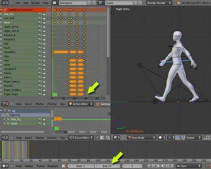Image resolution: width=211 pixels, height=169 pixels.
Task: Lock the torso channel in dope sheet
Action: coord(44,23)
